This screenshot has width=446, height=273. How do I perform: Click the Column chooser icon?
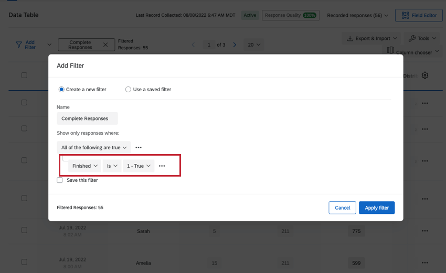(x=390, y=50)
